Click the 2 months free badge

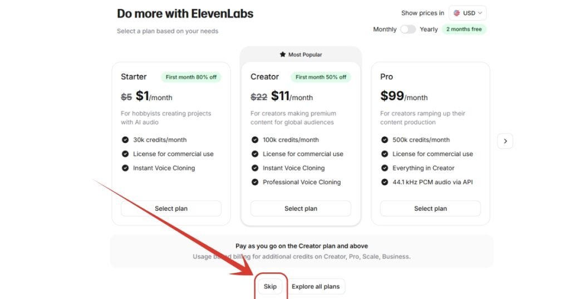pyautogui.click(x=464, y=29)
